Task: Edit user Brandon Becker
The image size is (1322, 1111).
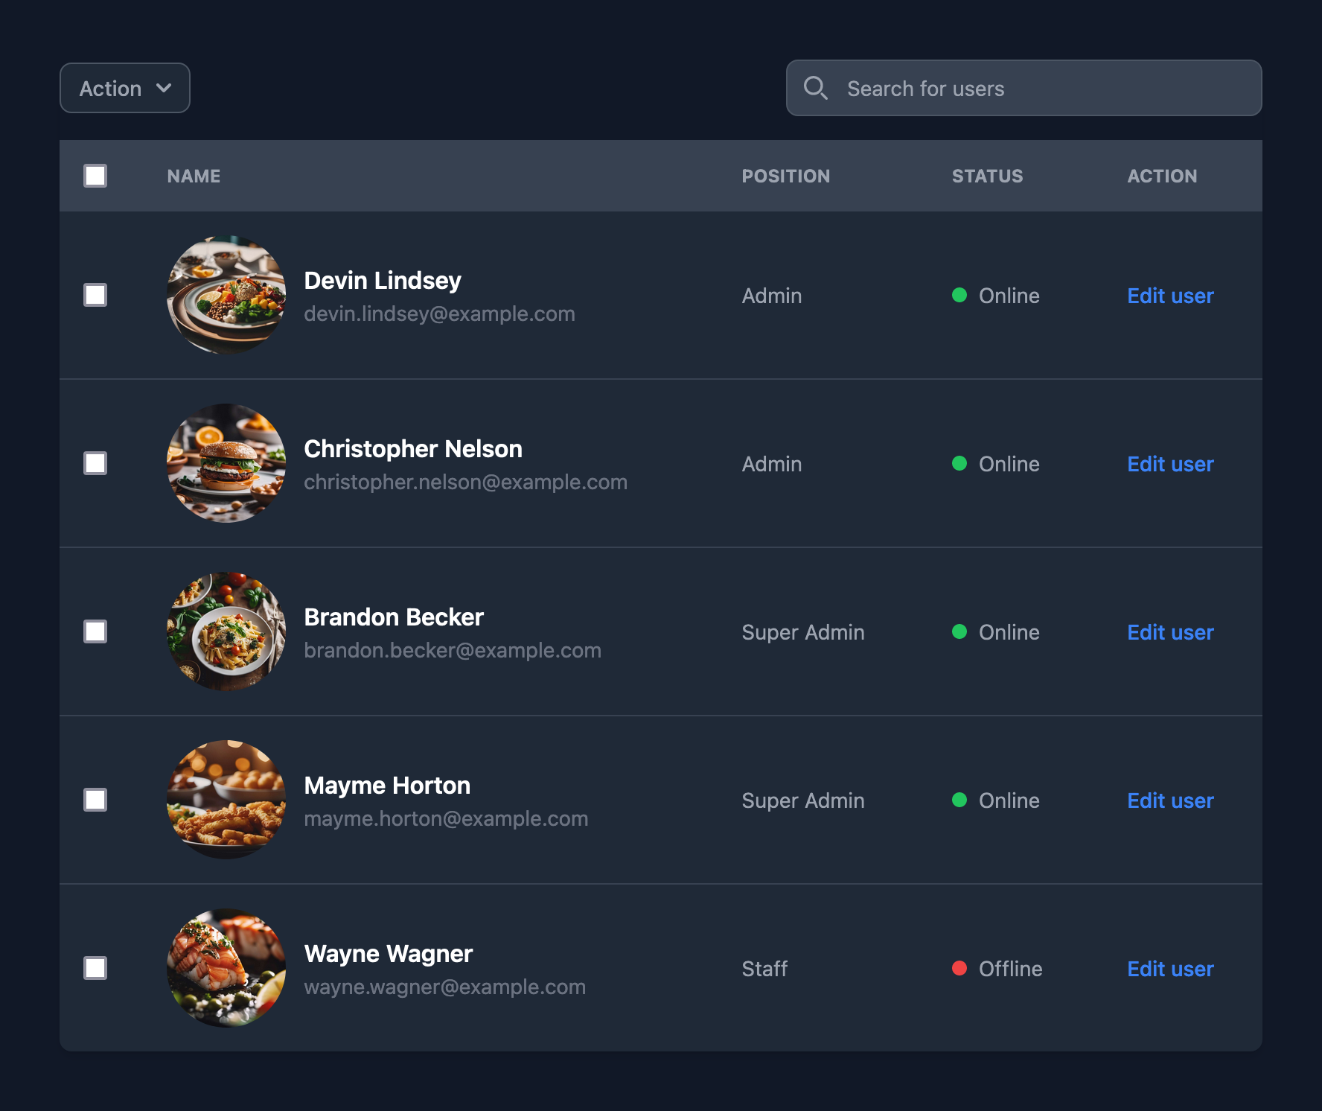Action: point(1170,632)
